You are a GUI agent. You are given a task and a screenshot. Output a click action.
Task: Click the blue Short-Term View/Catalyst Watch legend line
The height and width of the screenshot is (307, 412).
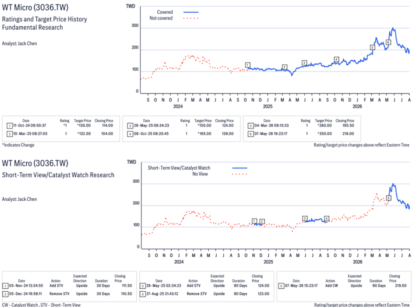(239, 168)
